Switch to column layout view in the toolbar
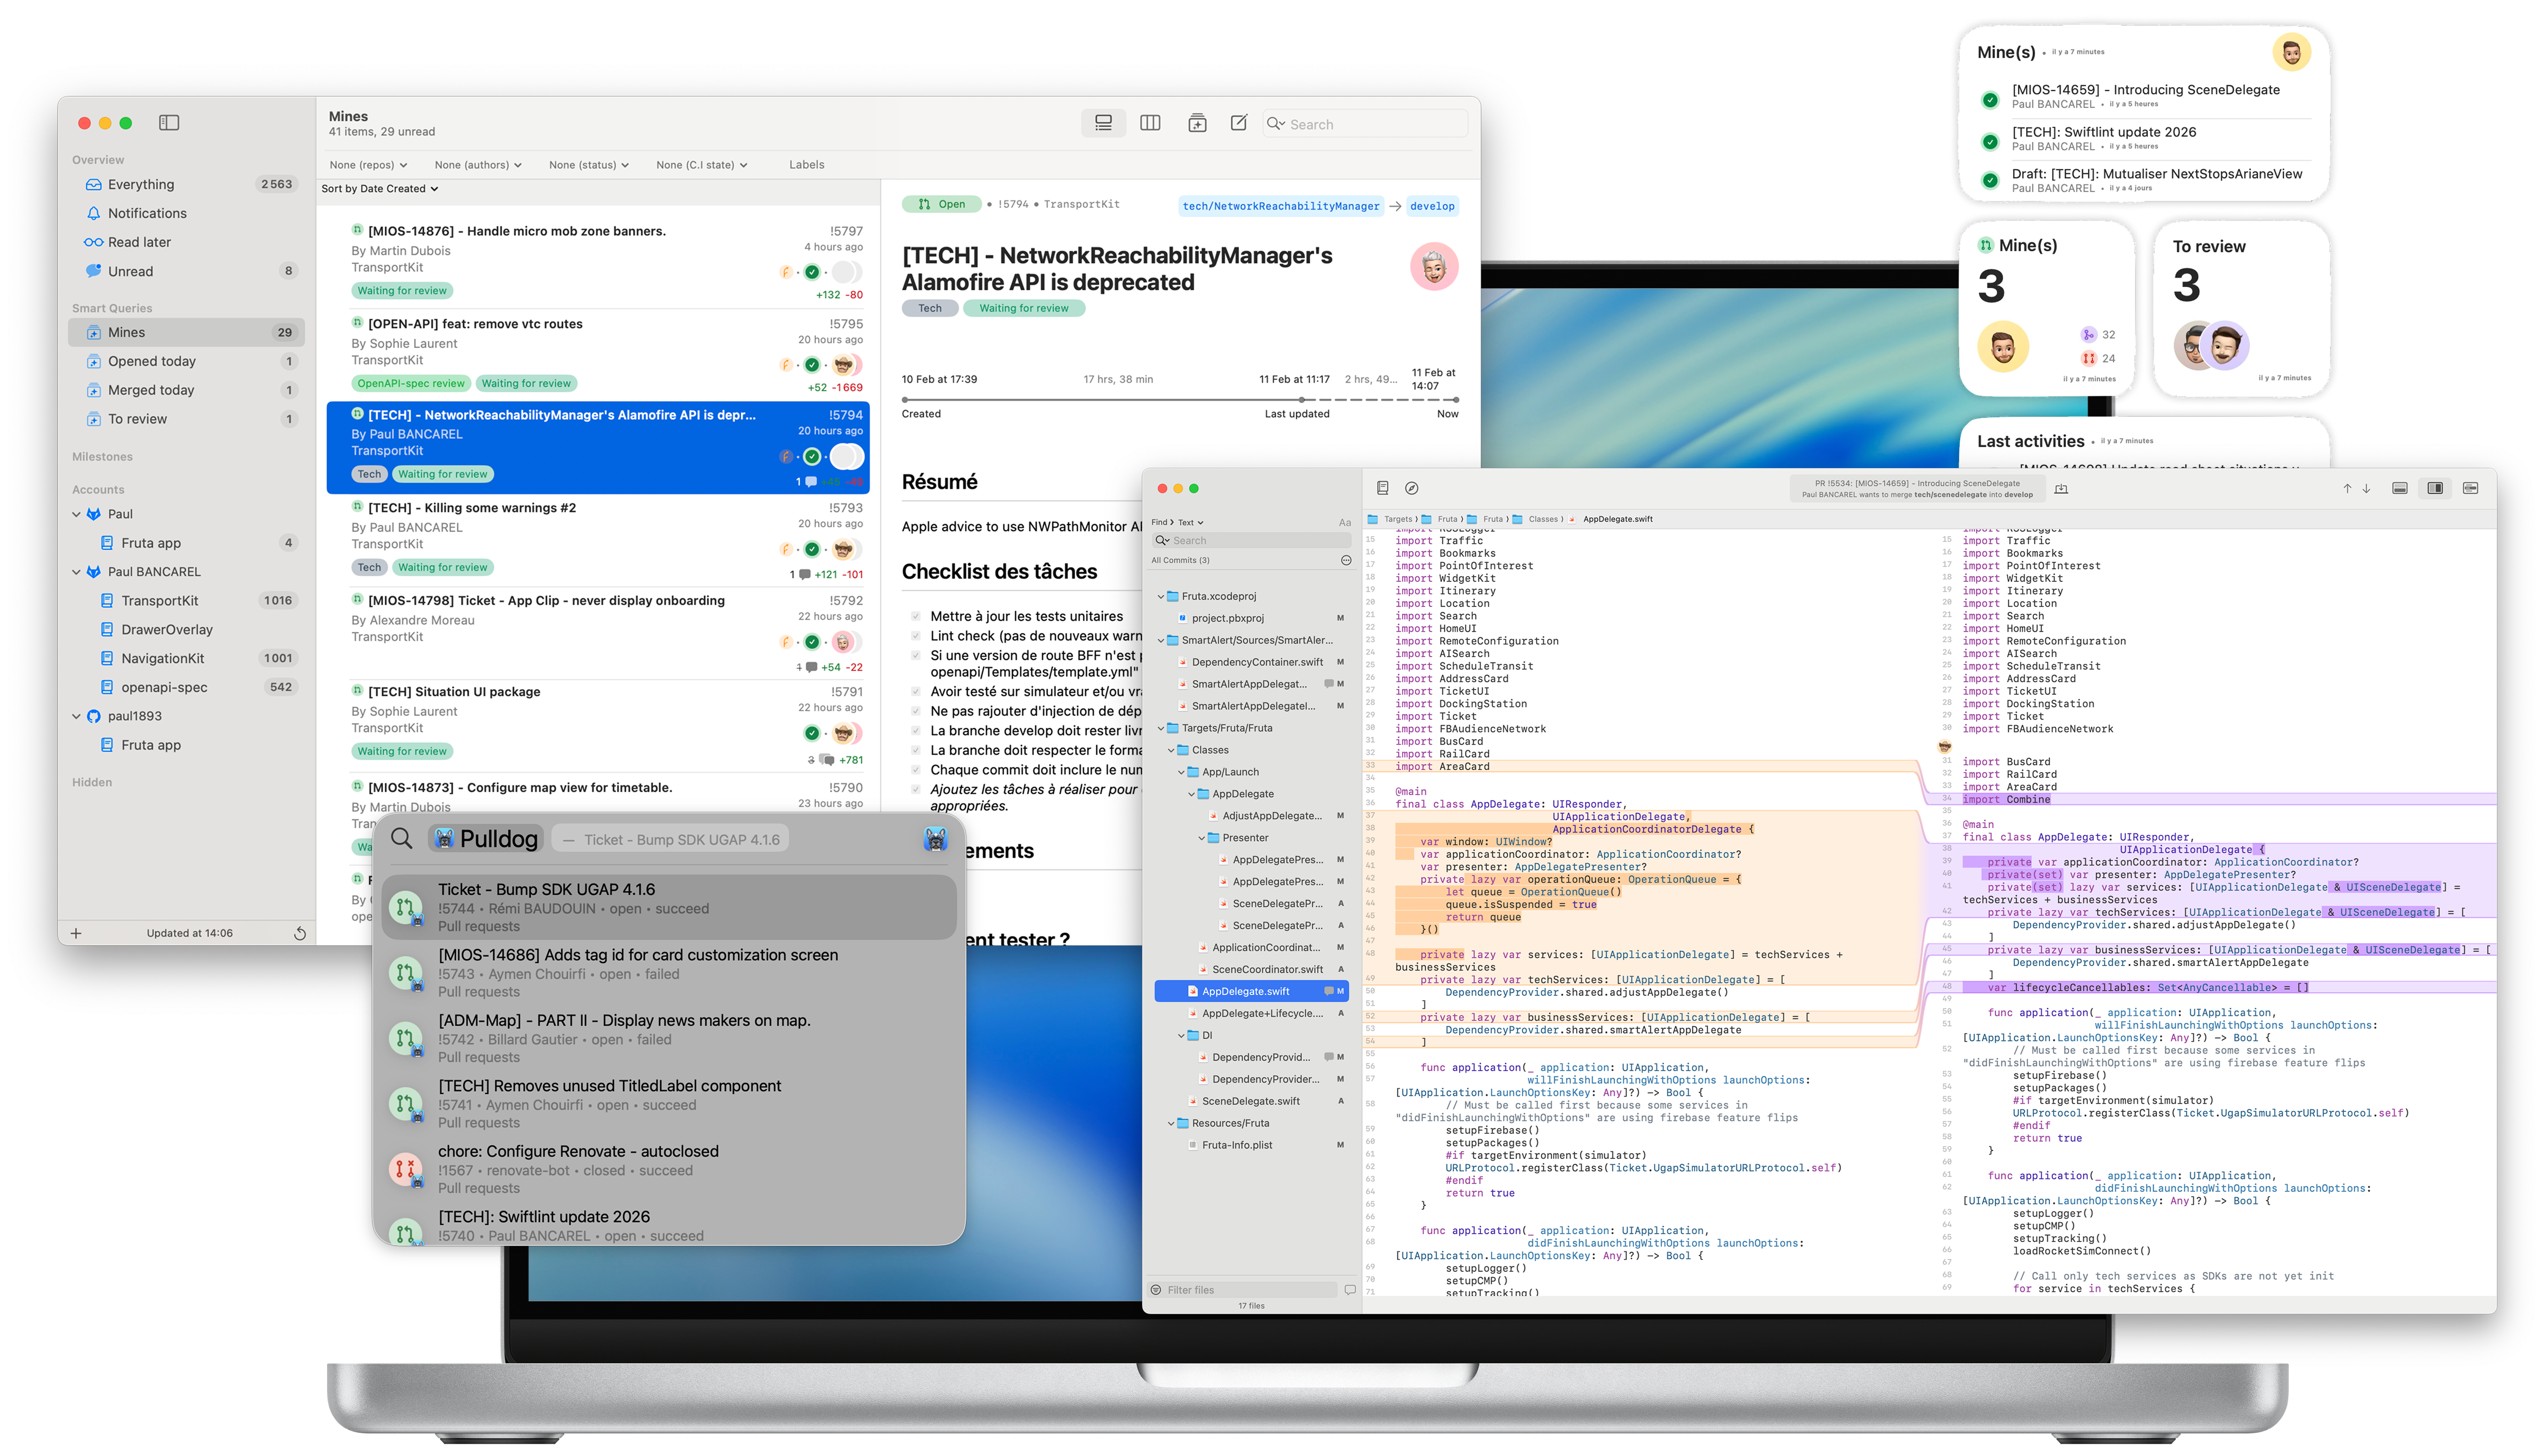Viewport: 2541px width, 1456px height. click(1151, 123)
